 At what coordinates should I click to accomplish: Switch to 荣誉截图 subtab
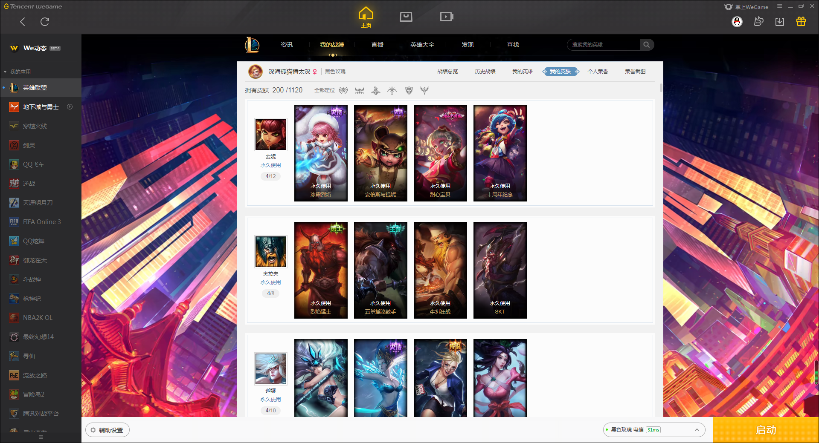point(635,72)
